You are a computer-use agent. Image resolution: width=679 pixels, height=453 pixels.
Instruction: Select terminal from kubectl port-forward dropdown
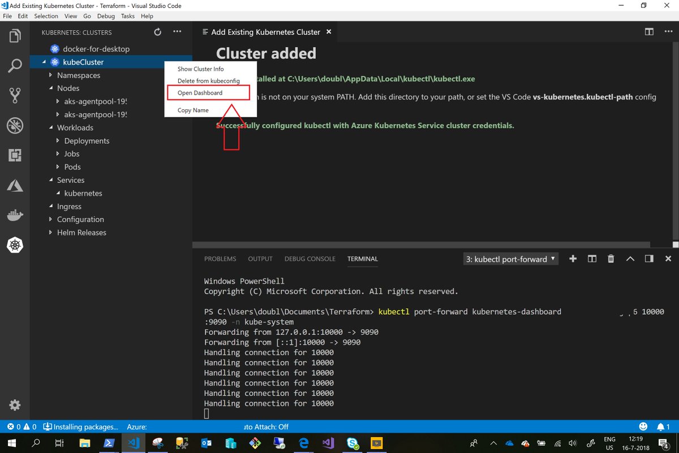(511, 259)
